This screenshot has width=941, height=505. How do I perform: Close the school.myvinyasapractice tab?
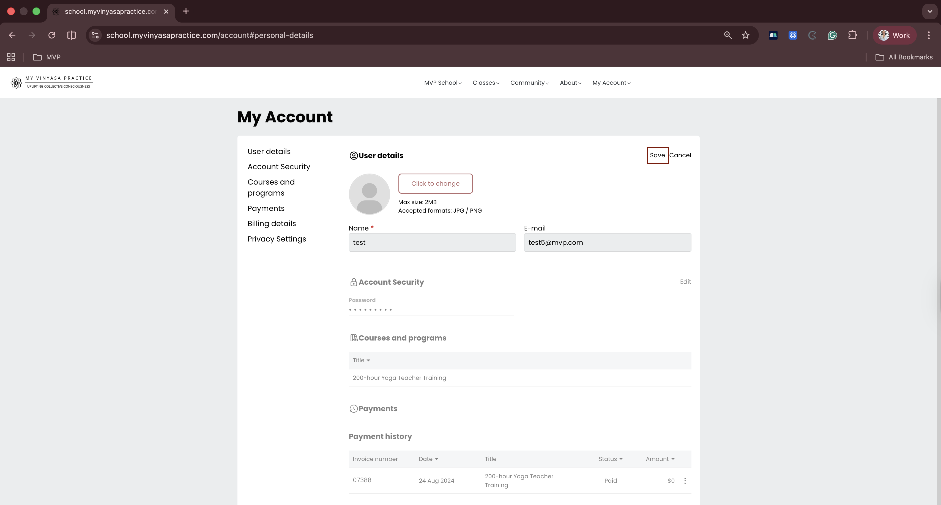tap(166, 11)
